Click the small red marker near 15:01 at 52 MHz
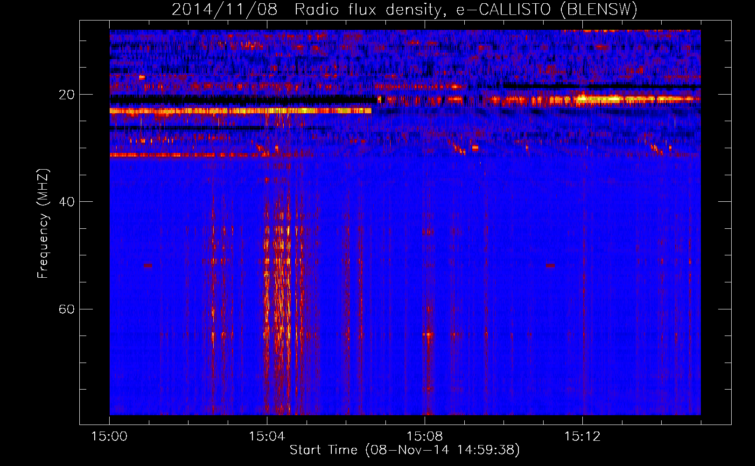755x466 pixels. click(148, 266)
